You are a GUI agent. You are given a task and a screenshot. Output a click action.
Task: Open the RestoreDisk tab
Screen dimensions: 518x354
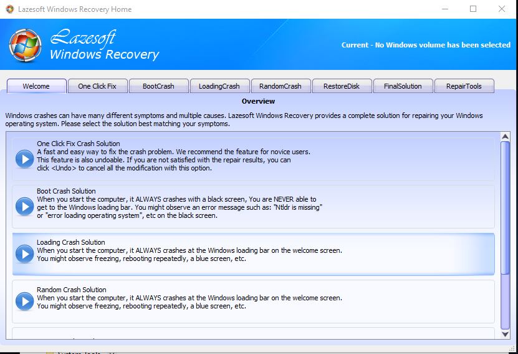[x=342, y=86]
